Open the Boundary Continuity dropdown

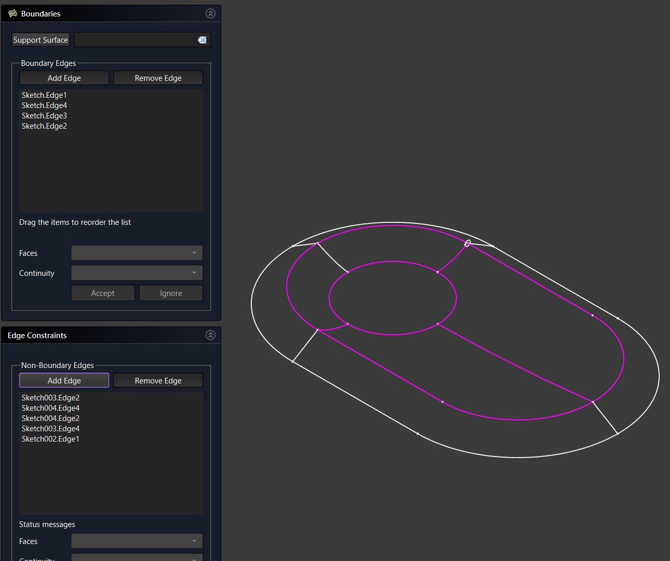(x=137, y=273)
